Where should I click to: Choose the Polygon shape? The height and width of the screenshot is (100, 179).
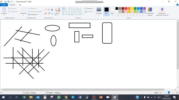77,9
